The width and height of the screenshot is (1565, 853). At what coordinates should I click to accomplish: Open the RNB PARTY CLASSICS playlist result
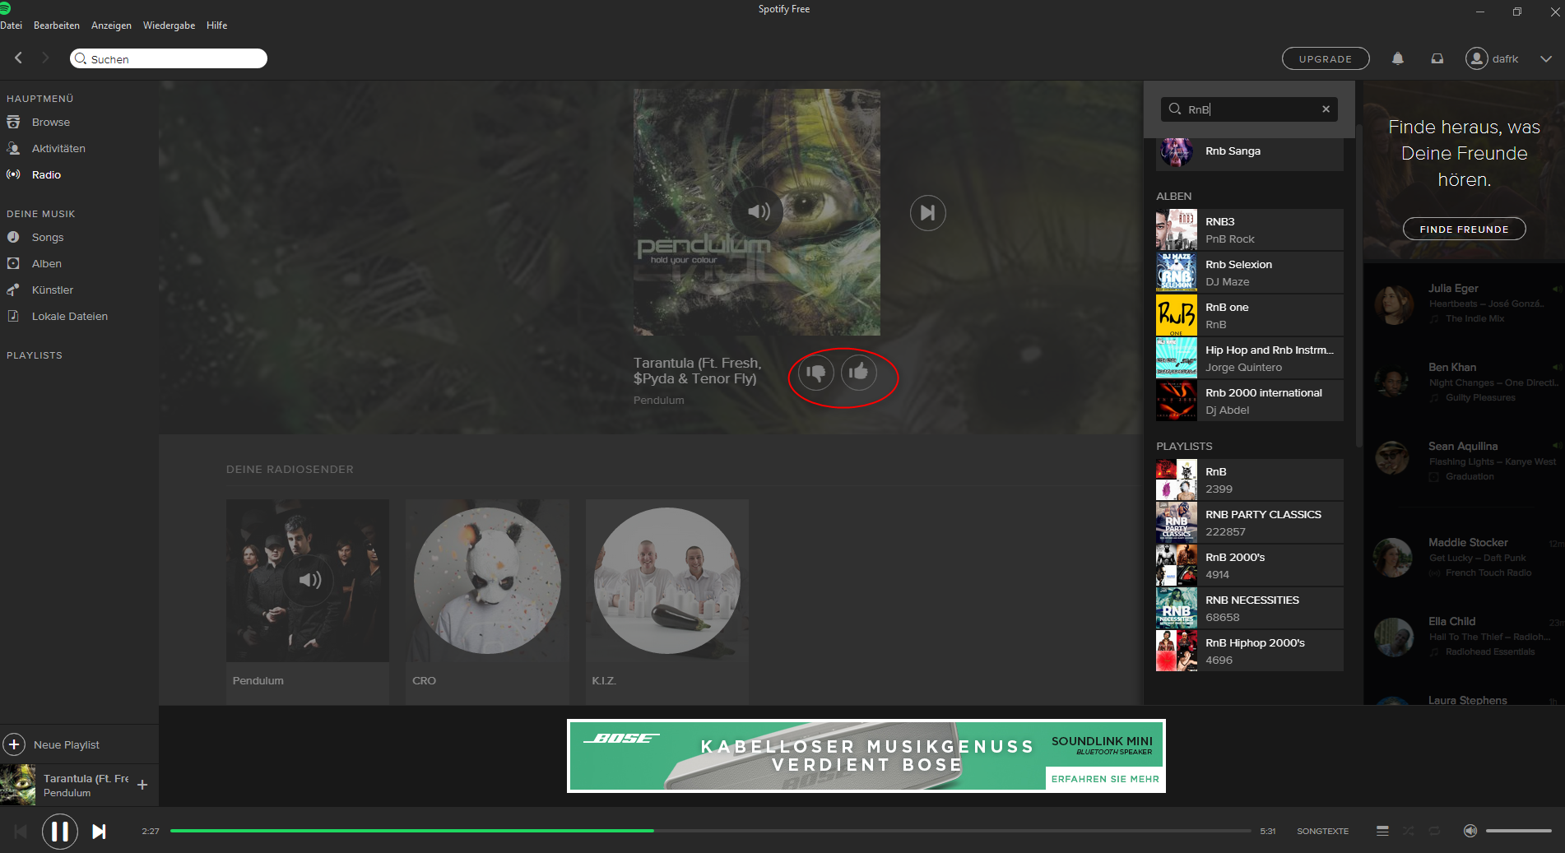coord(1250,522)
